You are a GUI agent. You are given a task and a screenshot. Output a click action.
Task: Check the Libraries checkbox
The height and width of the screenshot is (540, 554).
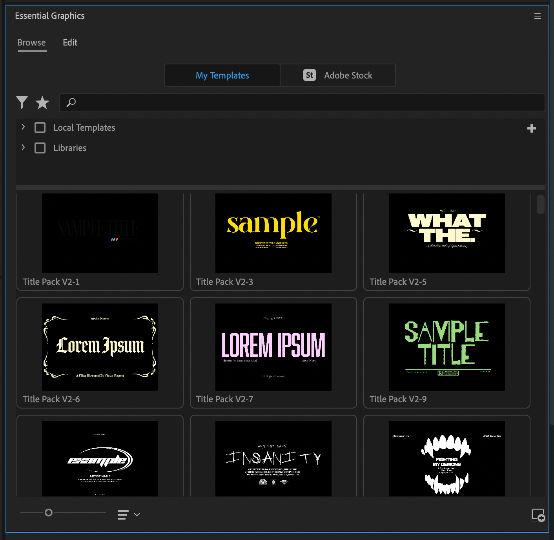(40, 148)
